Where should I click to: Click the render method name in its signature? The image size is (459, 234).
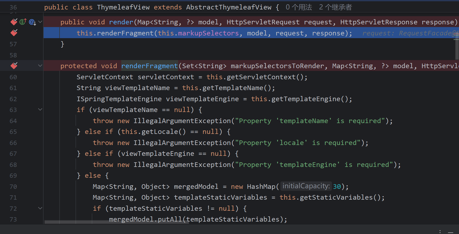click(121, 22)
